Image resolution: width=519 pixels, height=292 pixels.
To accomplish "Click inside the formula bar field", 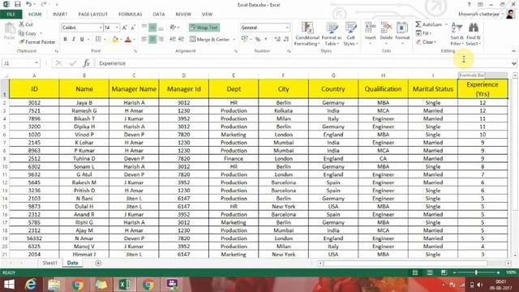I will [302, 63].
